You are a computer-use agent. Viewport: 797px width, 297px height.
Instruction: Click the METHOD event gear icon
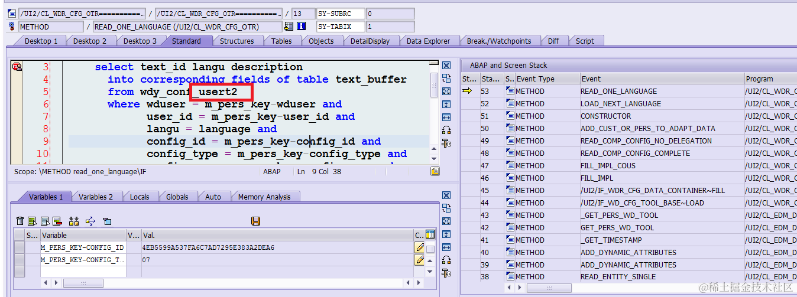tap(11, 27)
